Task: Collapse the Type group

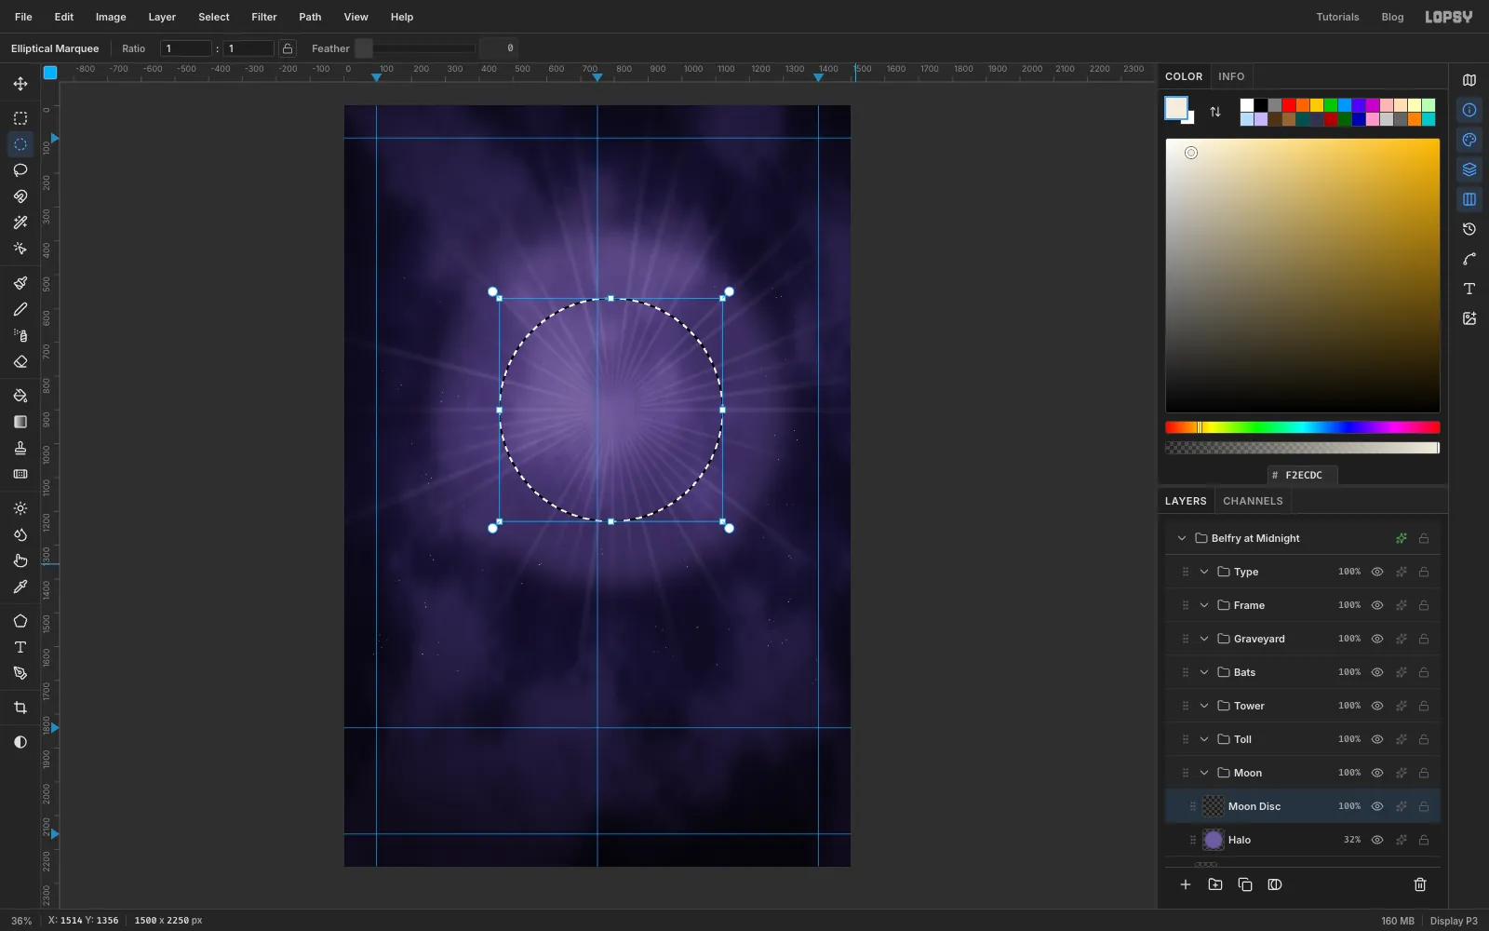Action: tap(1204, 572)
